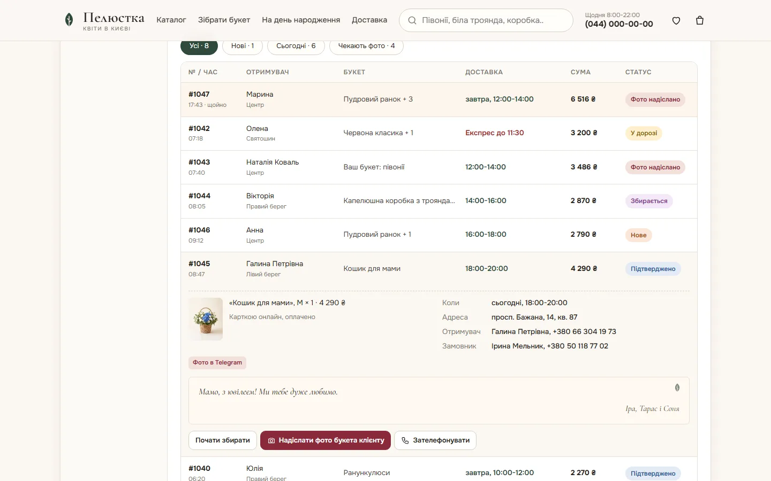Click the 6 516 ₴ amount
Screen dimensions: 771x481
pyautogui.click(x=583, y=99)
